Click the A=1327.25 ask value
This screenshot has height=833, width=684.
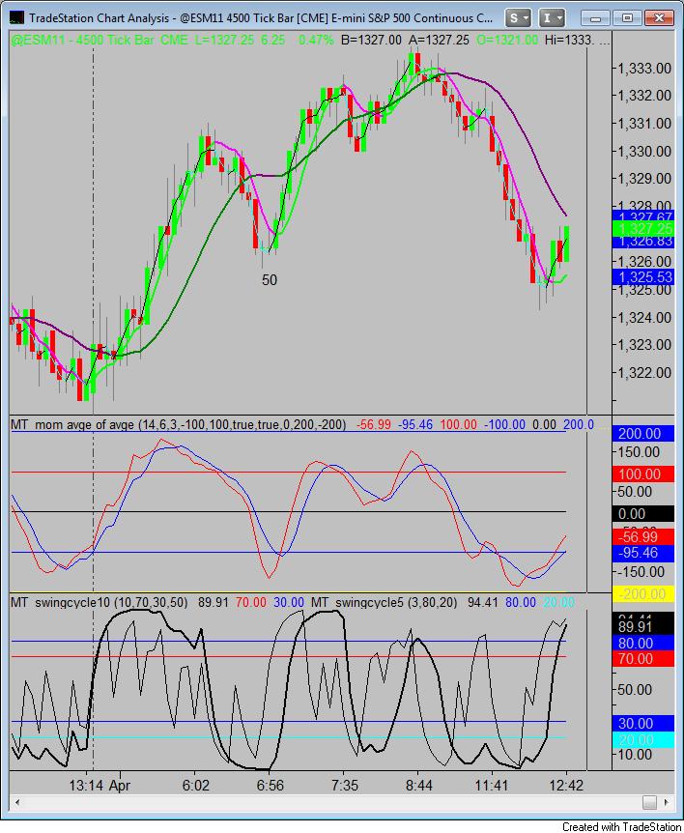tap(440, 40)
